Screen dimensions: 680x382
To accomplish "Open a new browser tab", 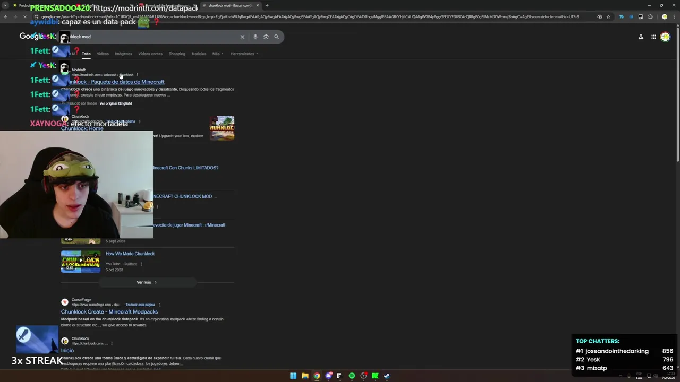I will coord(267,5).
